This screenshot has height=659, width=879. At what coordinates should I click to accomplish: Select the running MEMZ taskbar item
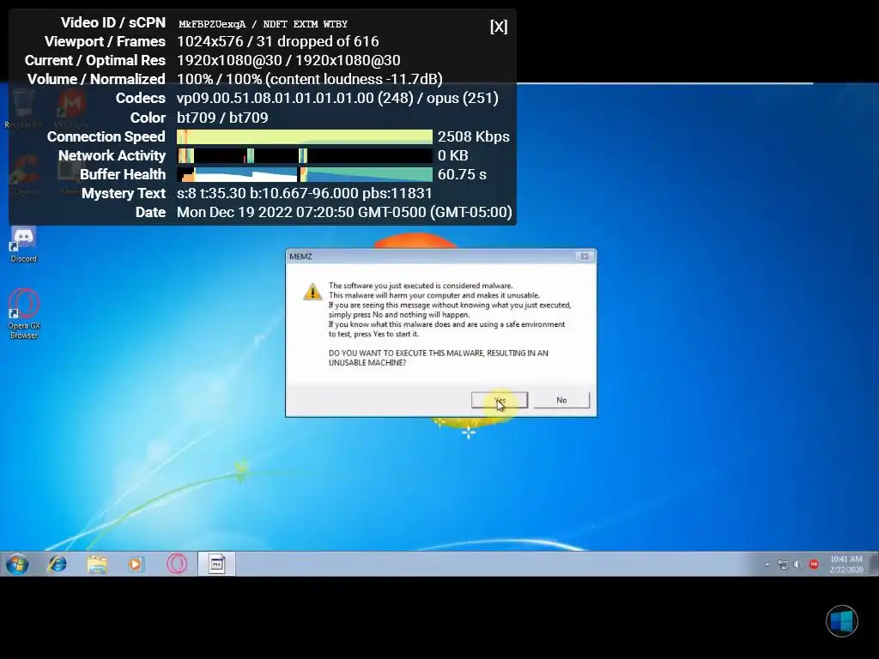tap(216, 564)
